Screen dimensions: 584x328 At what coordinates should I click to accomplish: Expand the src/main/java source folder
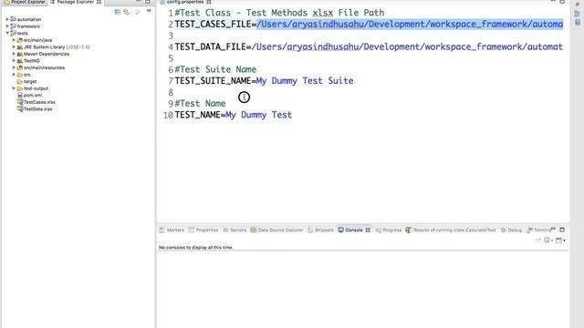[x=14, y=40]
